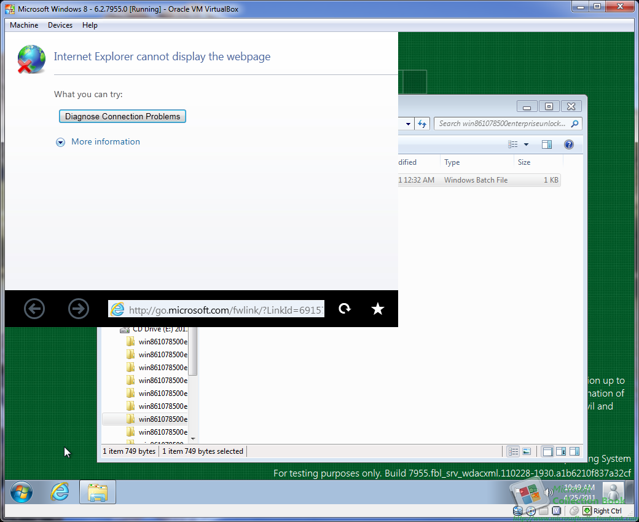Toggle details pane layout icon
The height and width of the screenshot is (522, 639).
coord(561,451)
